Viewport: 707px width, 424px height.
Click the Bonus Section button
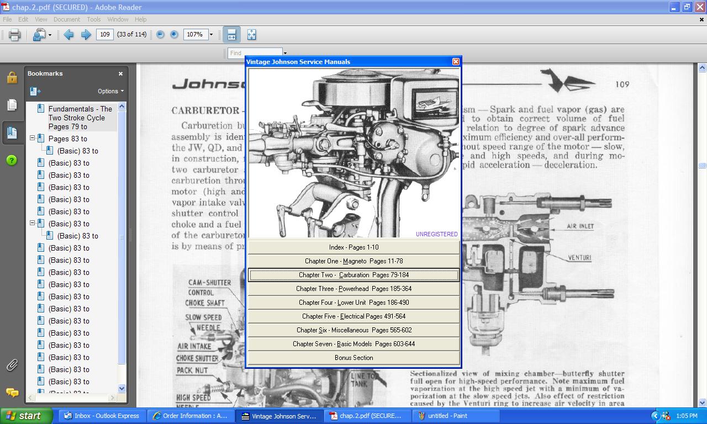pos(353,358)
